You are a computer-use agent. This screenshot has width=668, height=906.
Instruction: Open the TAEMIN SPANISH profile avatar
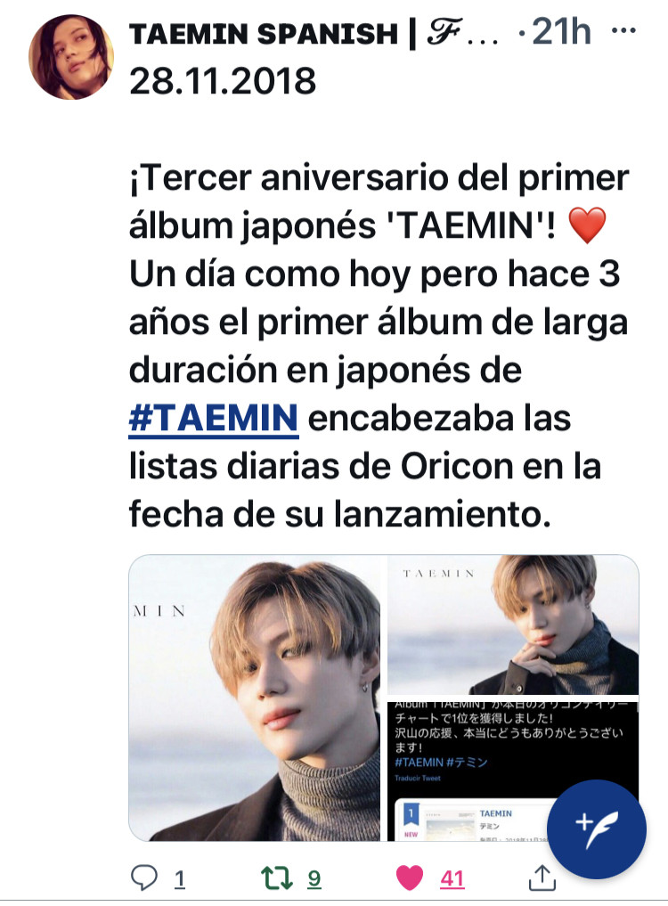click(71, 57)
